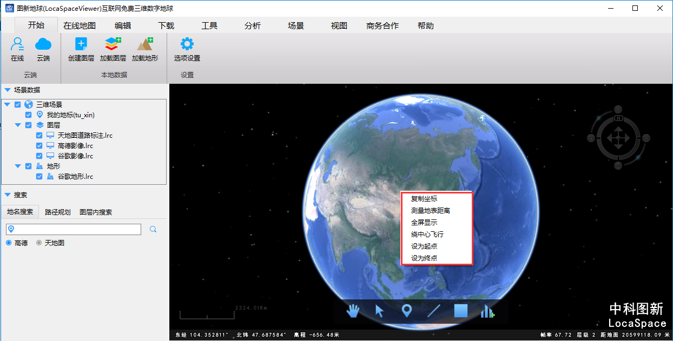Toggle the 高德影像.lrc checkbox
The image size is (673, 341).
39,145
